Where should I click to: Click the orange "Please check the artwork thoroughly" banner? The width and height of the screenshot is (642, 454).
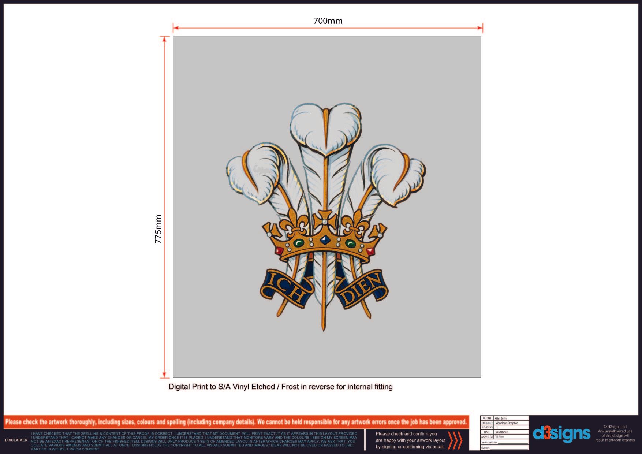tap(236, 422)
